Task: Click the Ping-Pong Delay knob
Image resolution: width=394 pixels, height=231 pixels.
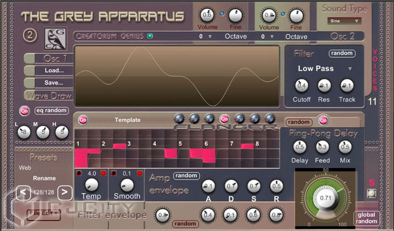Action: point(300,147)
